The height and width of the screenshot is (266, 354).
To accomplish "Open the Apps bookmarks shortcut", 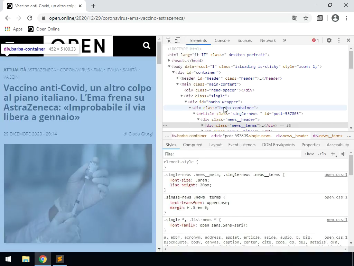I will tap(14, 29).
